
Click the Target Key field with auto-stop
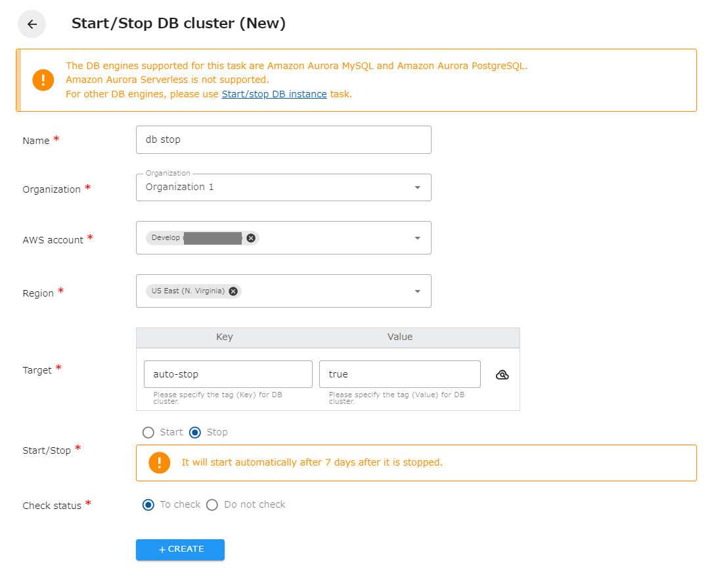228,374
